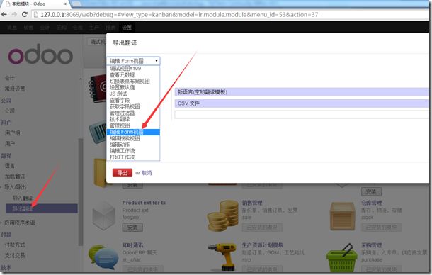The width and height of the screenshot is (432, 275).
Task: Open 导入翻译 in the sidebar
Action: (x=23, y=198)
